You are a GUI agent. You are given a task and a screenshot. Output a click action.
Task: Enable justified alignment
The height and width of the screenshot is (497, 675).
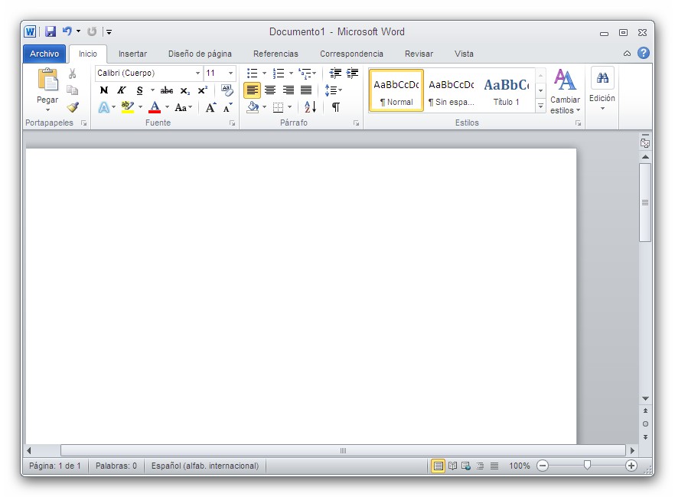click(305, 90)
